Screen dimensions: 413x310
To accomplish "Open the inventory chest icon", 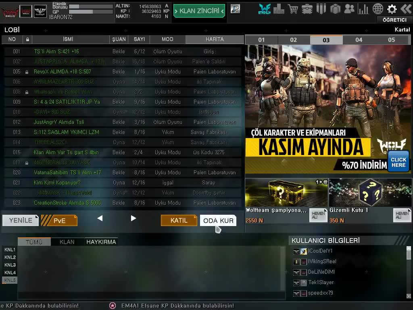I will (307, 9).
